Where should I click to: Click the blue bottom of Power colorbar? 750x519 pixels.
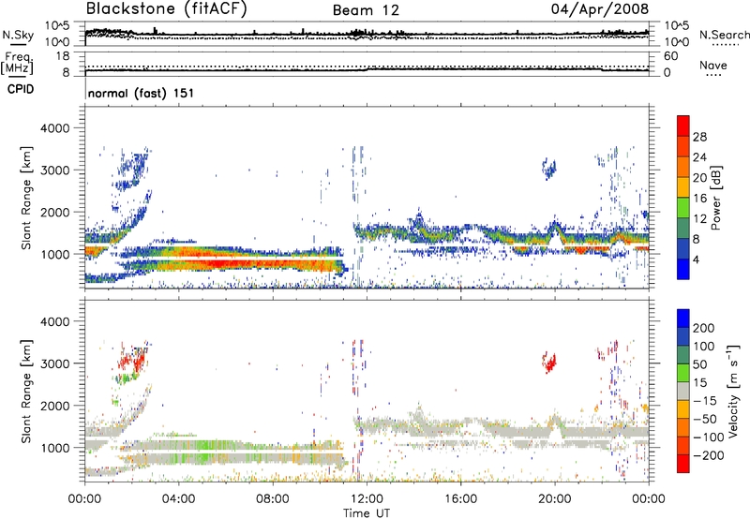683,269
